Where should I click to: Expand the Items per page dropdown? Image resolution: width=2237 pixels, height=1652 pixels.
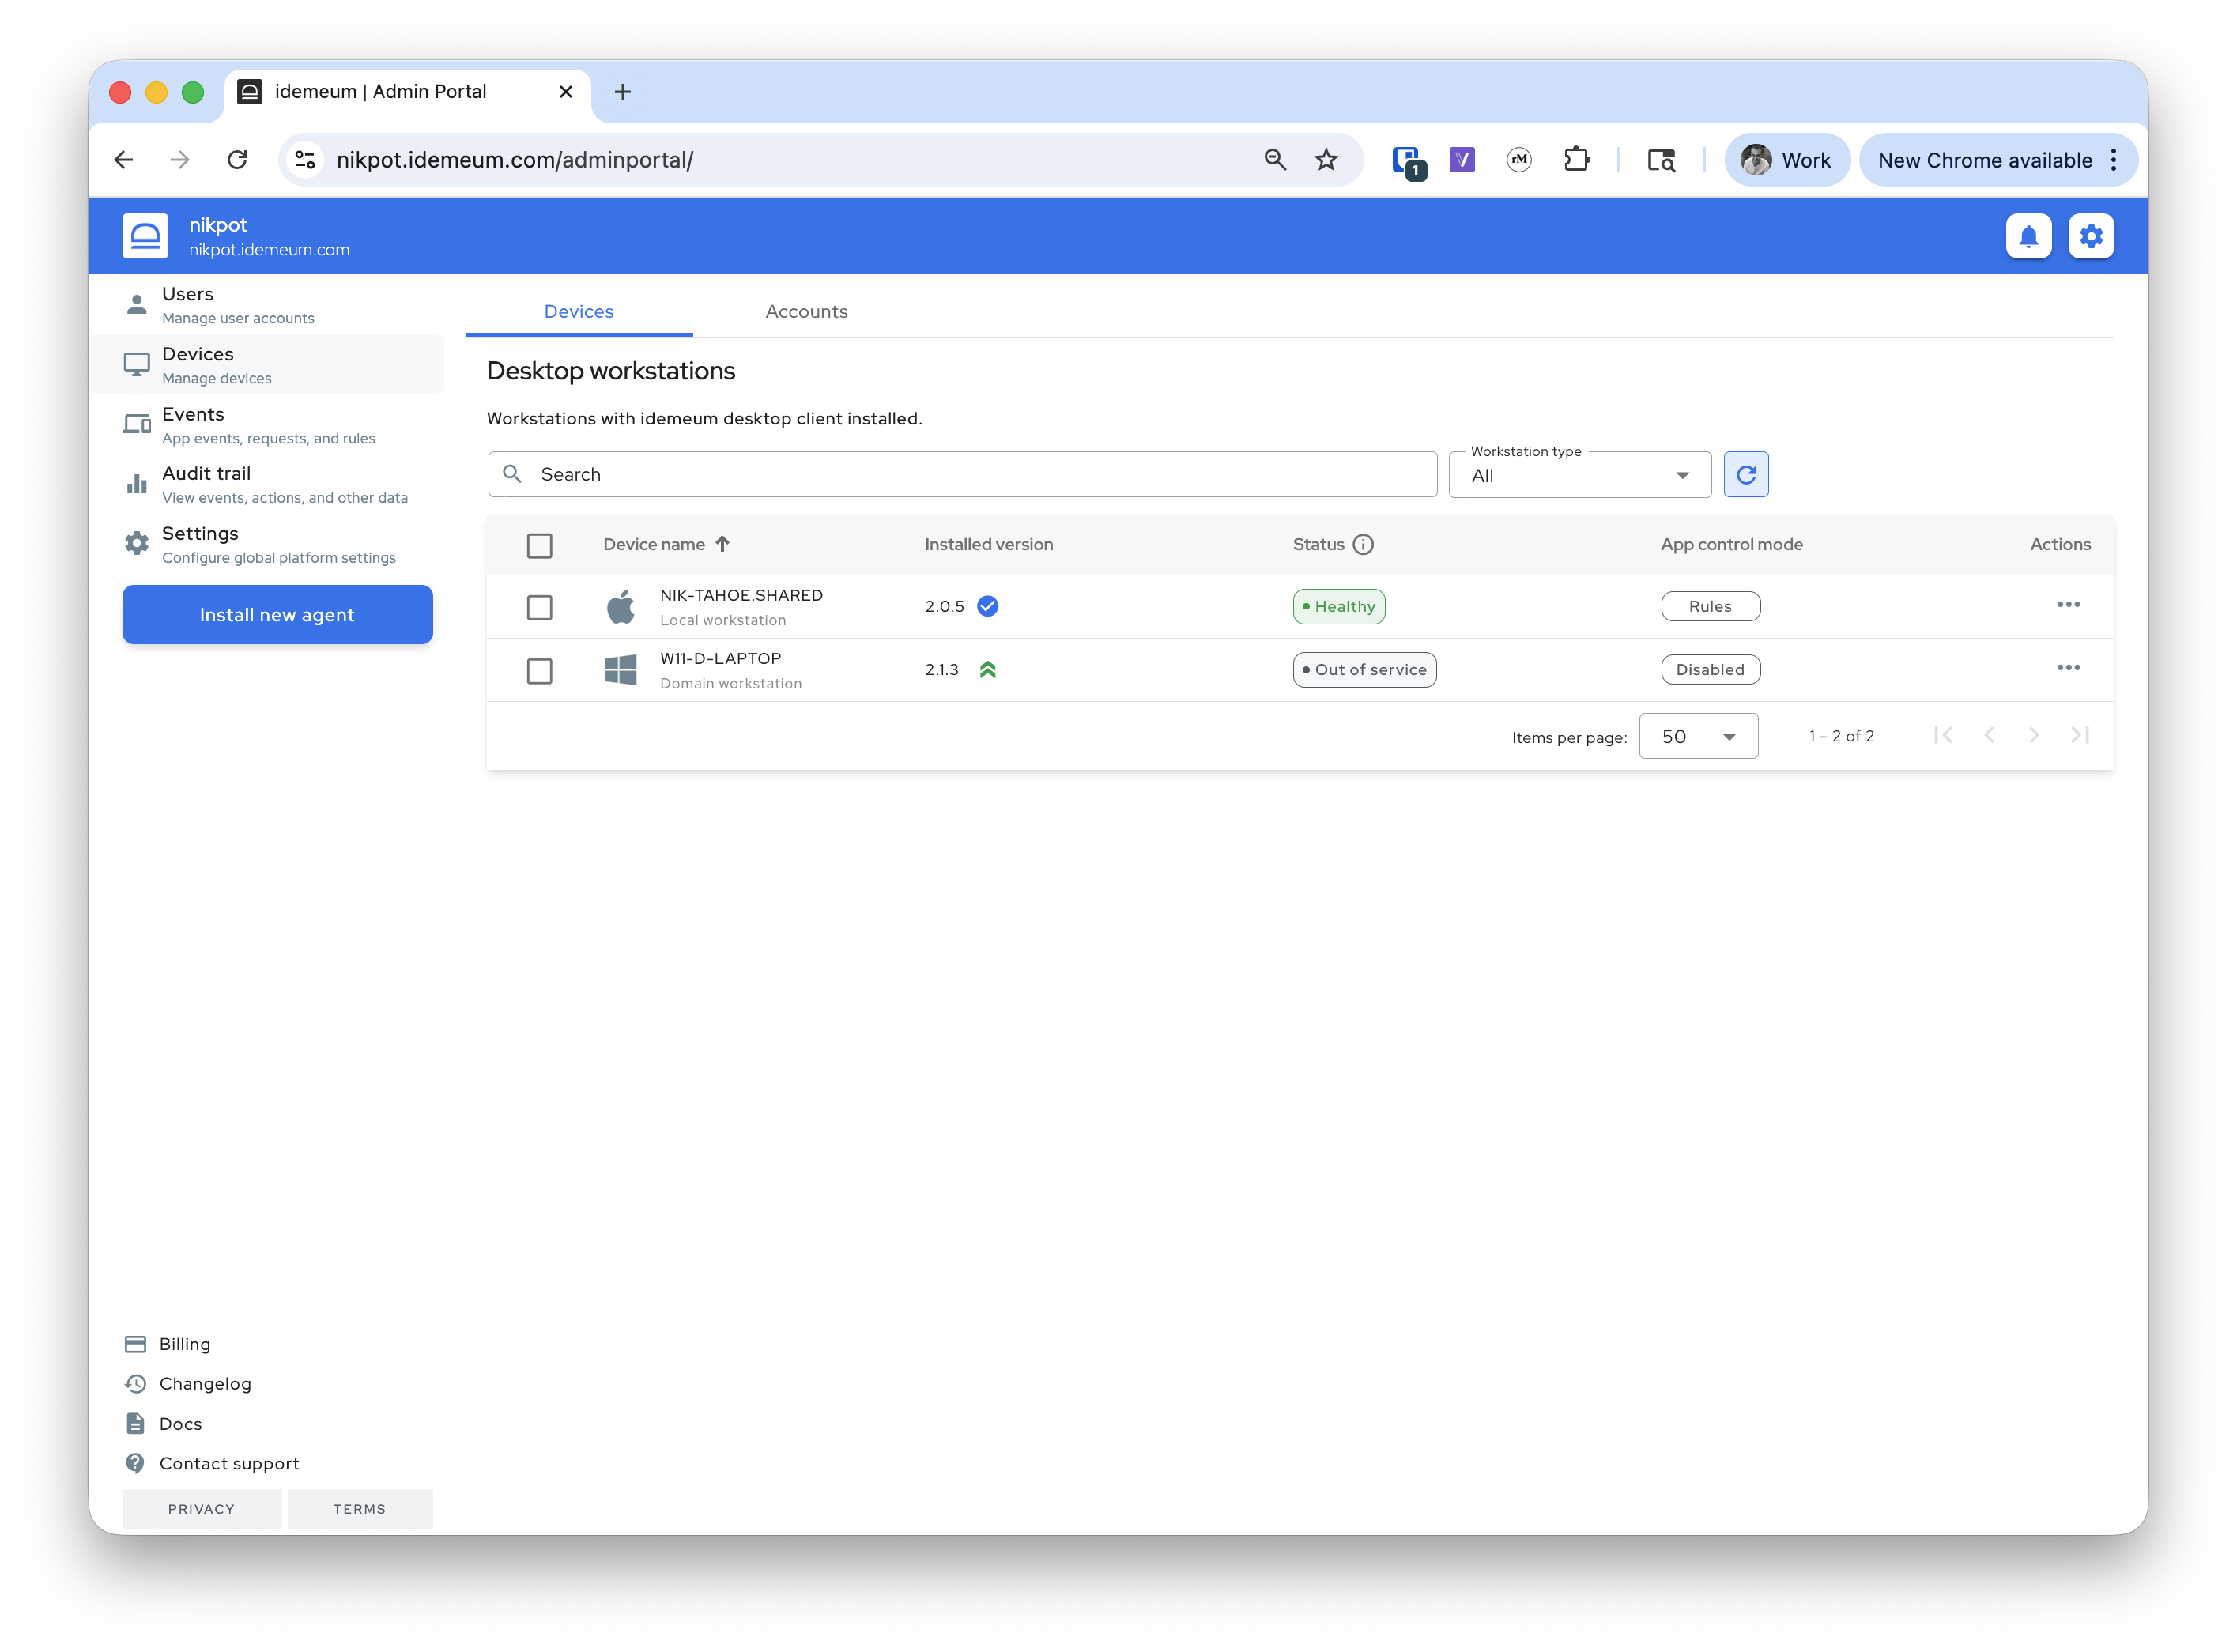coord(1697,737)
